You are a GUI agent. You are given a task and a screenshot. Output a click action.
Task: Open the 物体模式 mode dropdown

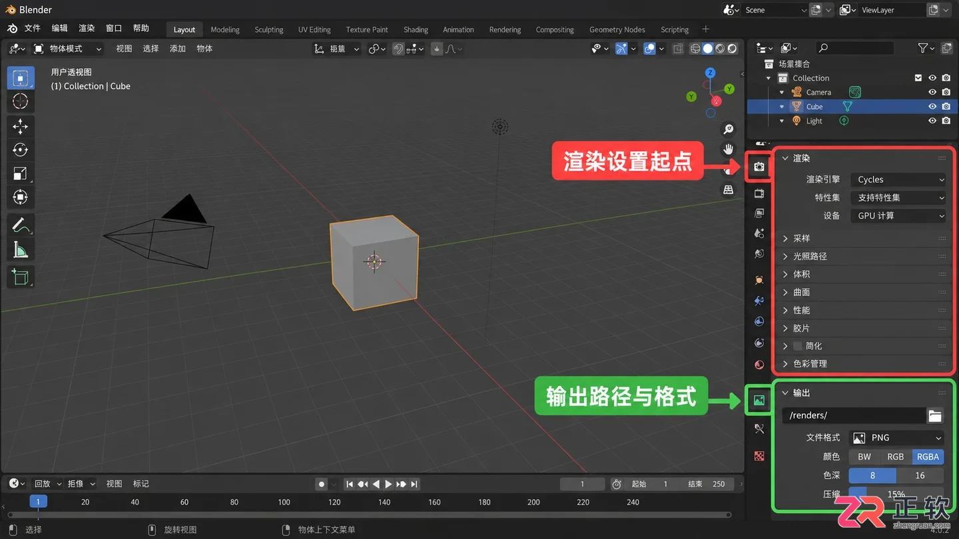(69, 49)
